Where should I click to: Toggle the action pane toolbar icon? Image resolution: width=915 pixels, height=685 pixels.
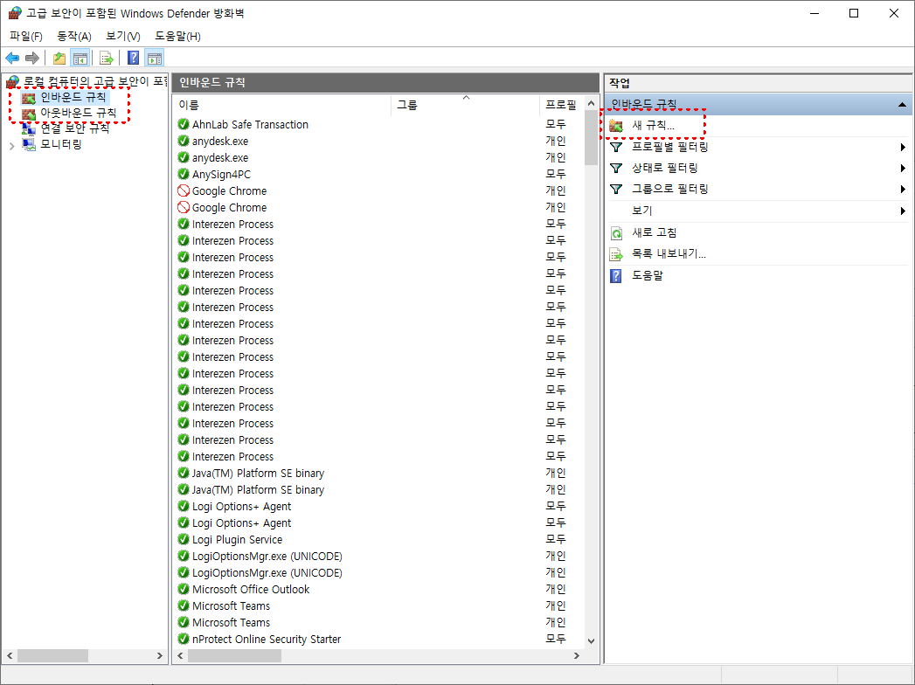[154, 58]
